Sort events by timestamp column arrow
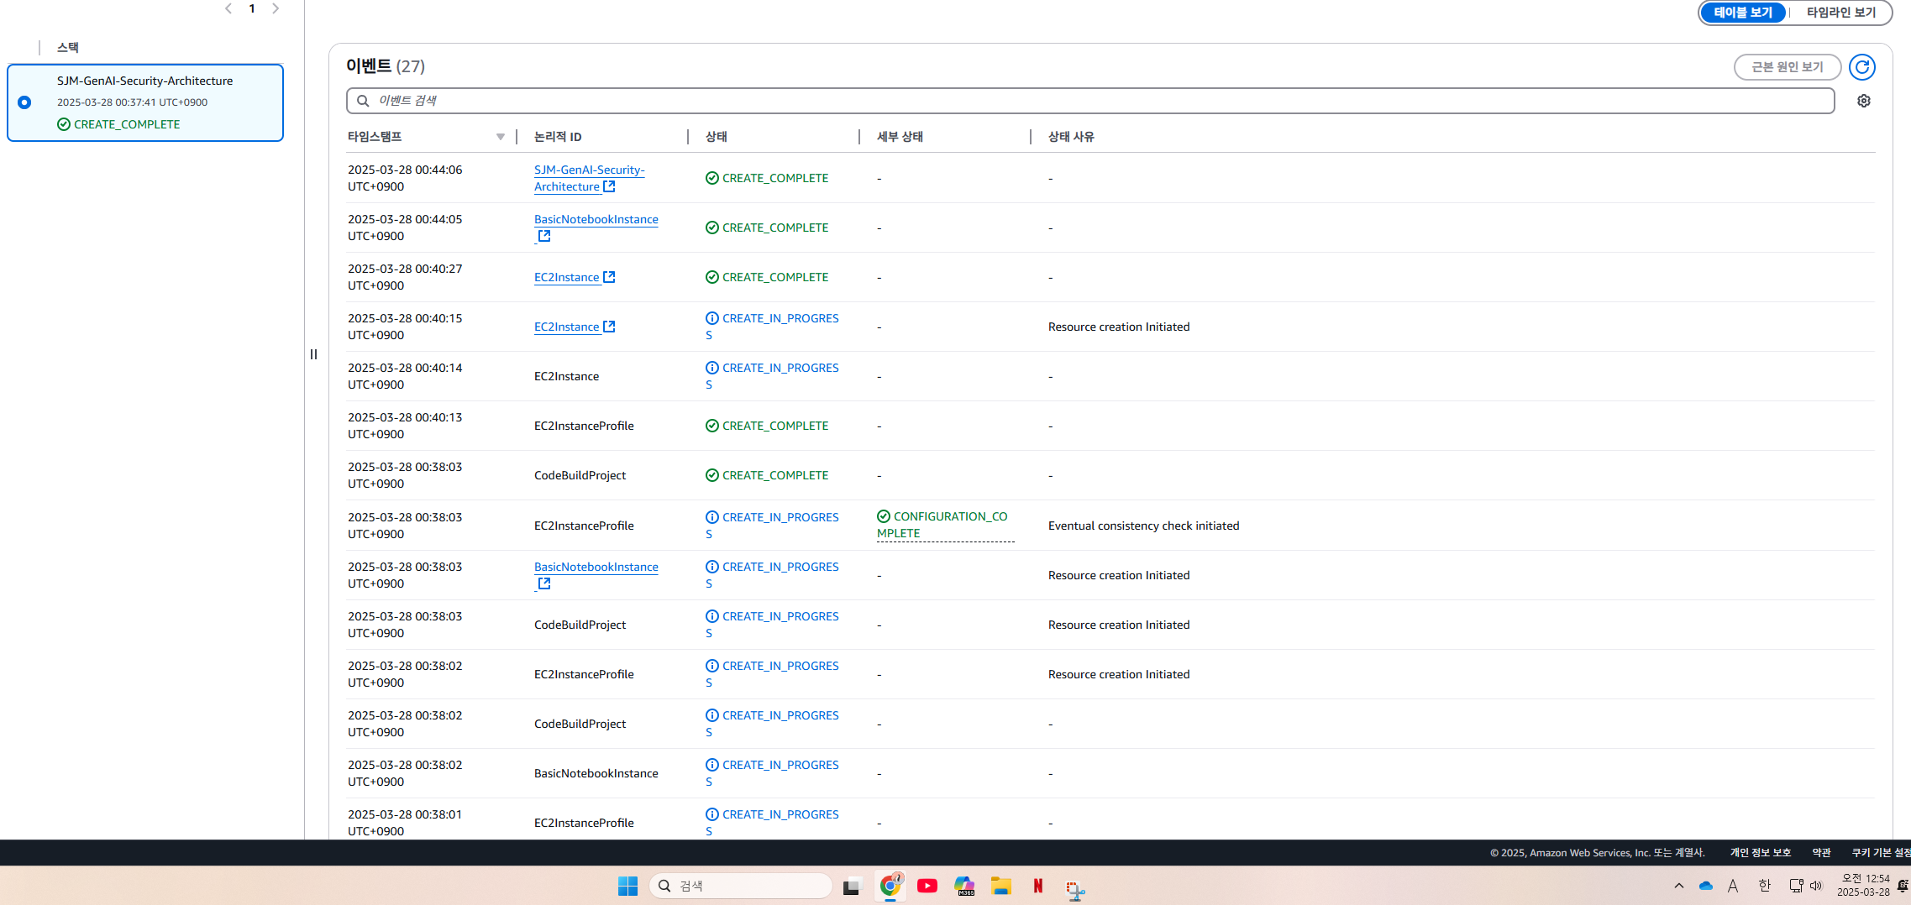1911x905 pixels. click(x=501, y=137)
